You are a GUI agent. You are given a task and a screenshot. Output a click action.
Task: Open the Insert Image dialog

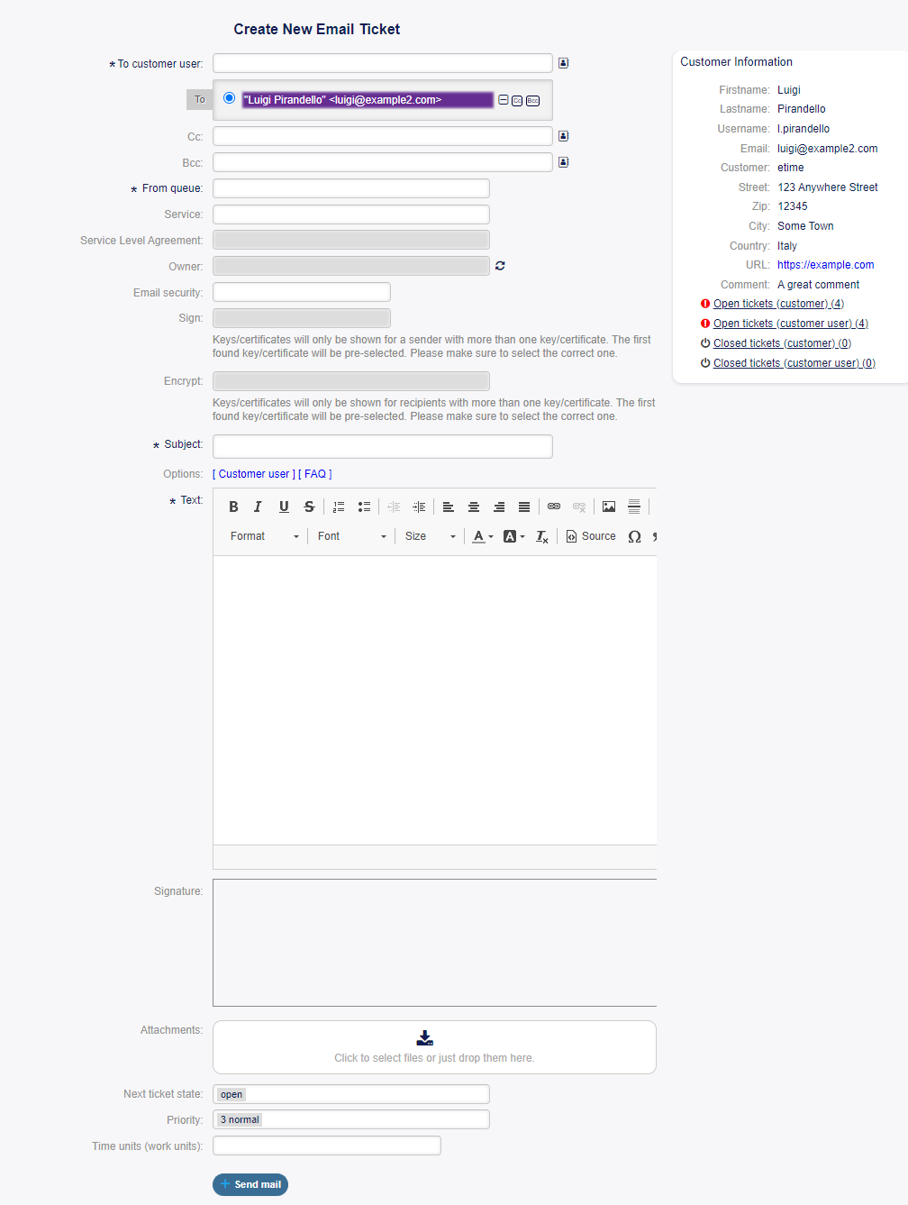coord(609,507)
